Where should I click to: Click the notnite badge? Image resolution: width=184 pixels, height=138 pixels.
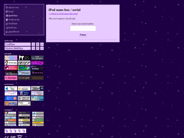tap(37, 78)
